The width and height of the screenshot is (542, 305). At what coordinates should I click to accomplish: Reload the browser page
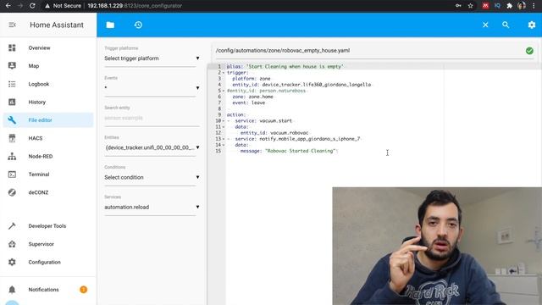click(x=32, y=6)
